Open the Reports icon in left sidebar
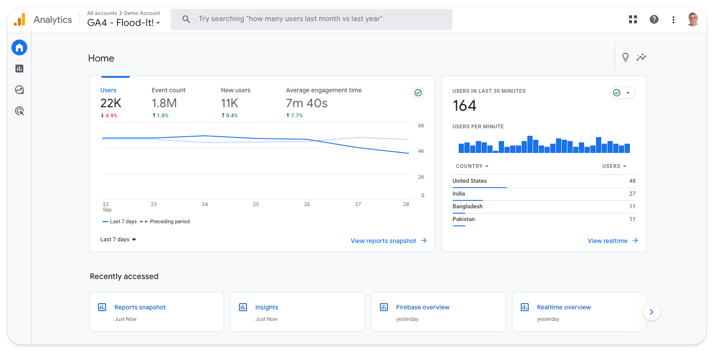This screenshot has width=714, height=352. (x=19, y=69)
